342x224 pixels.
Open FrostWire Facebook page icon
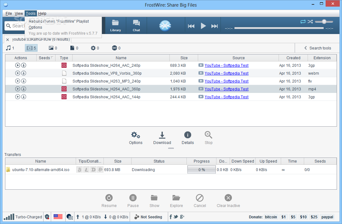171,216
